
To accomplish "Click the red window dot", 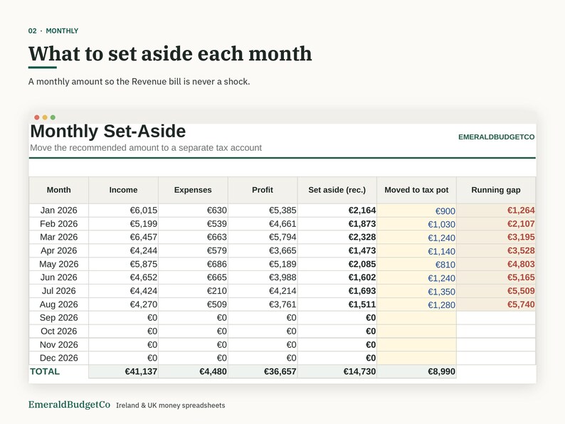I will [37, 117].
